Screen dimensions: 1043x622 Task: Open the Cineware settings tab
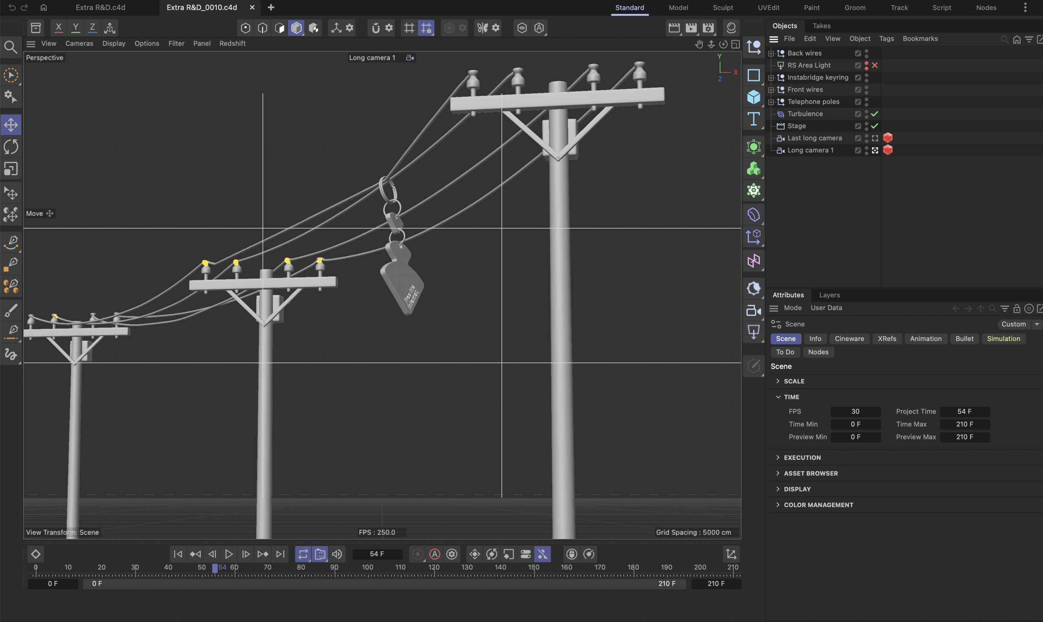click(849, 338)
